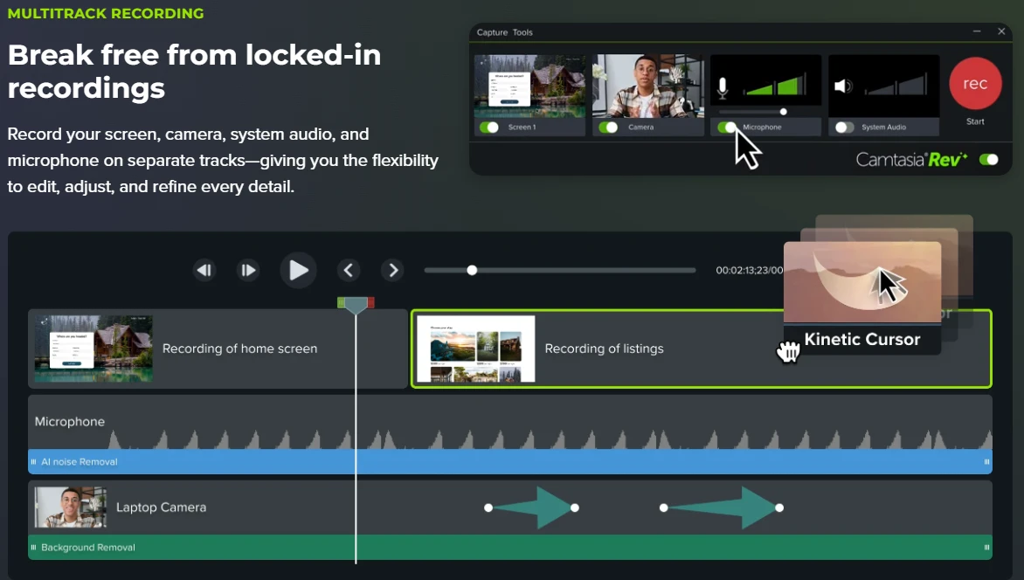Click the hand grab icon beside Kinetic Cursor
The height and width of the screenshot is (580, 1024).
tap(788, 349)
